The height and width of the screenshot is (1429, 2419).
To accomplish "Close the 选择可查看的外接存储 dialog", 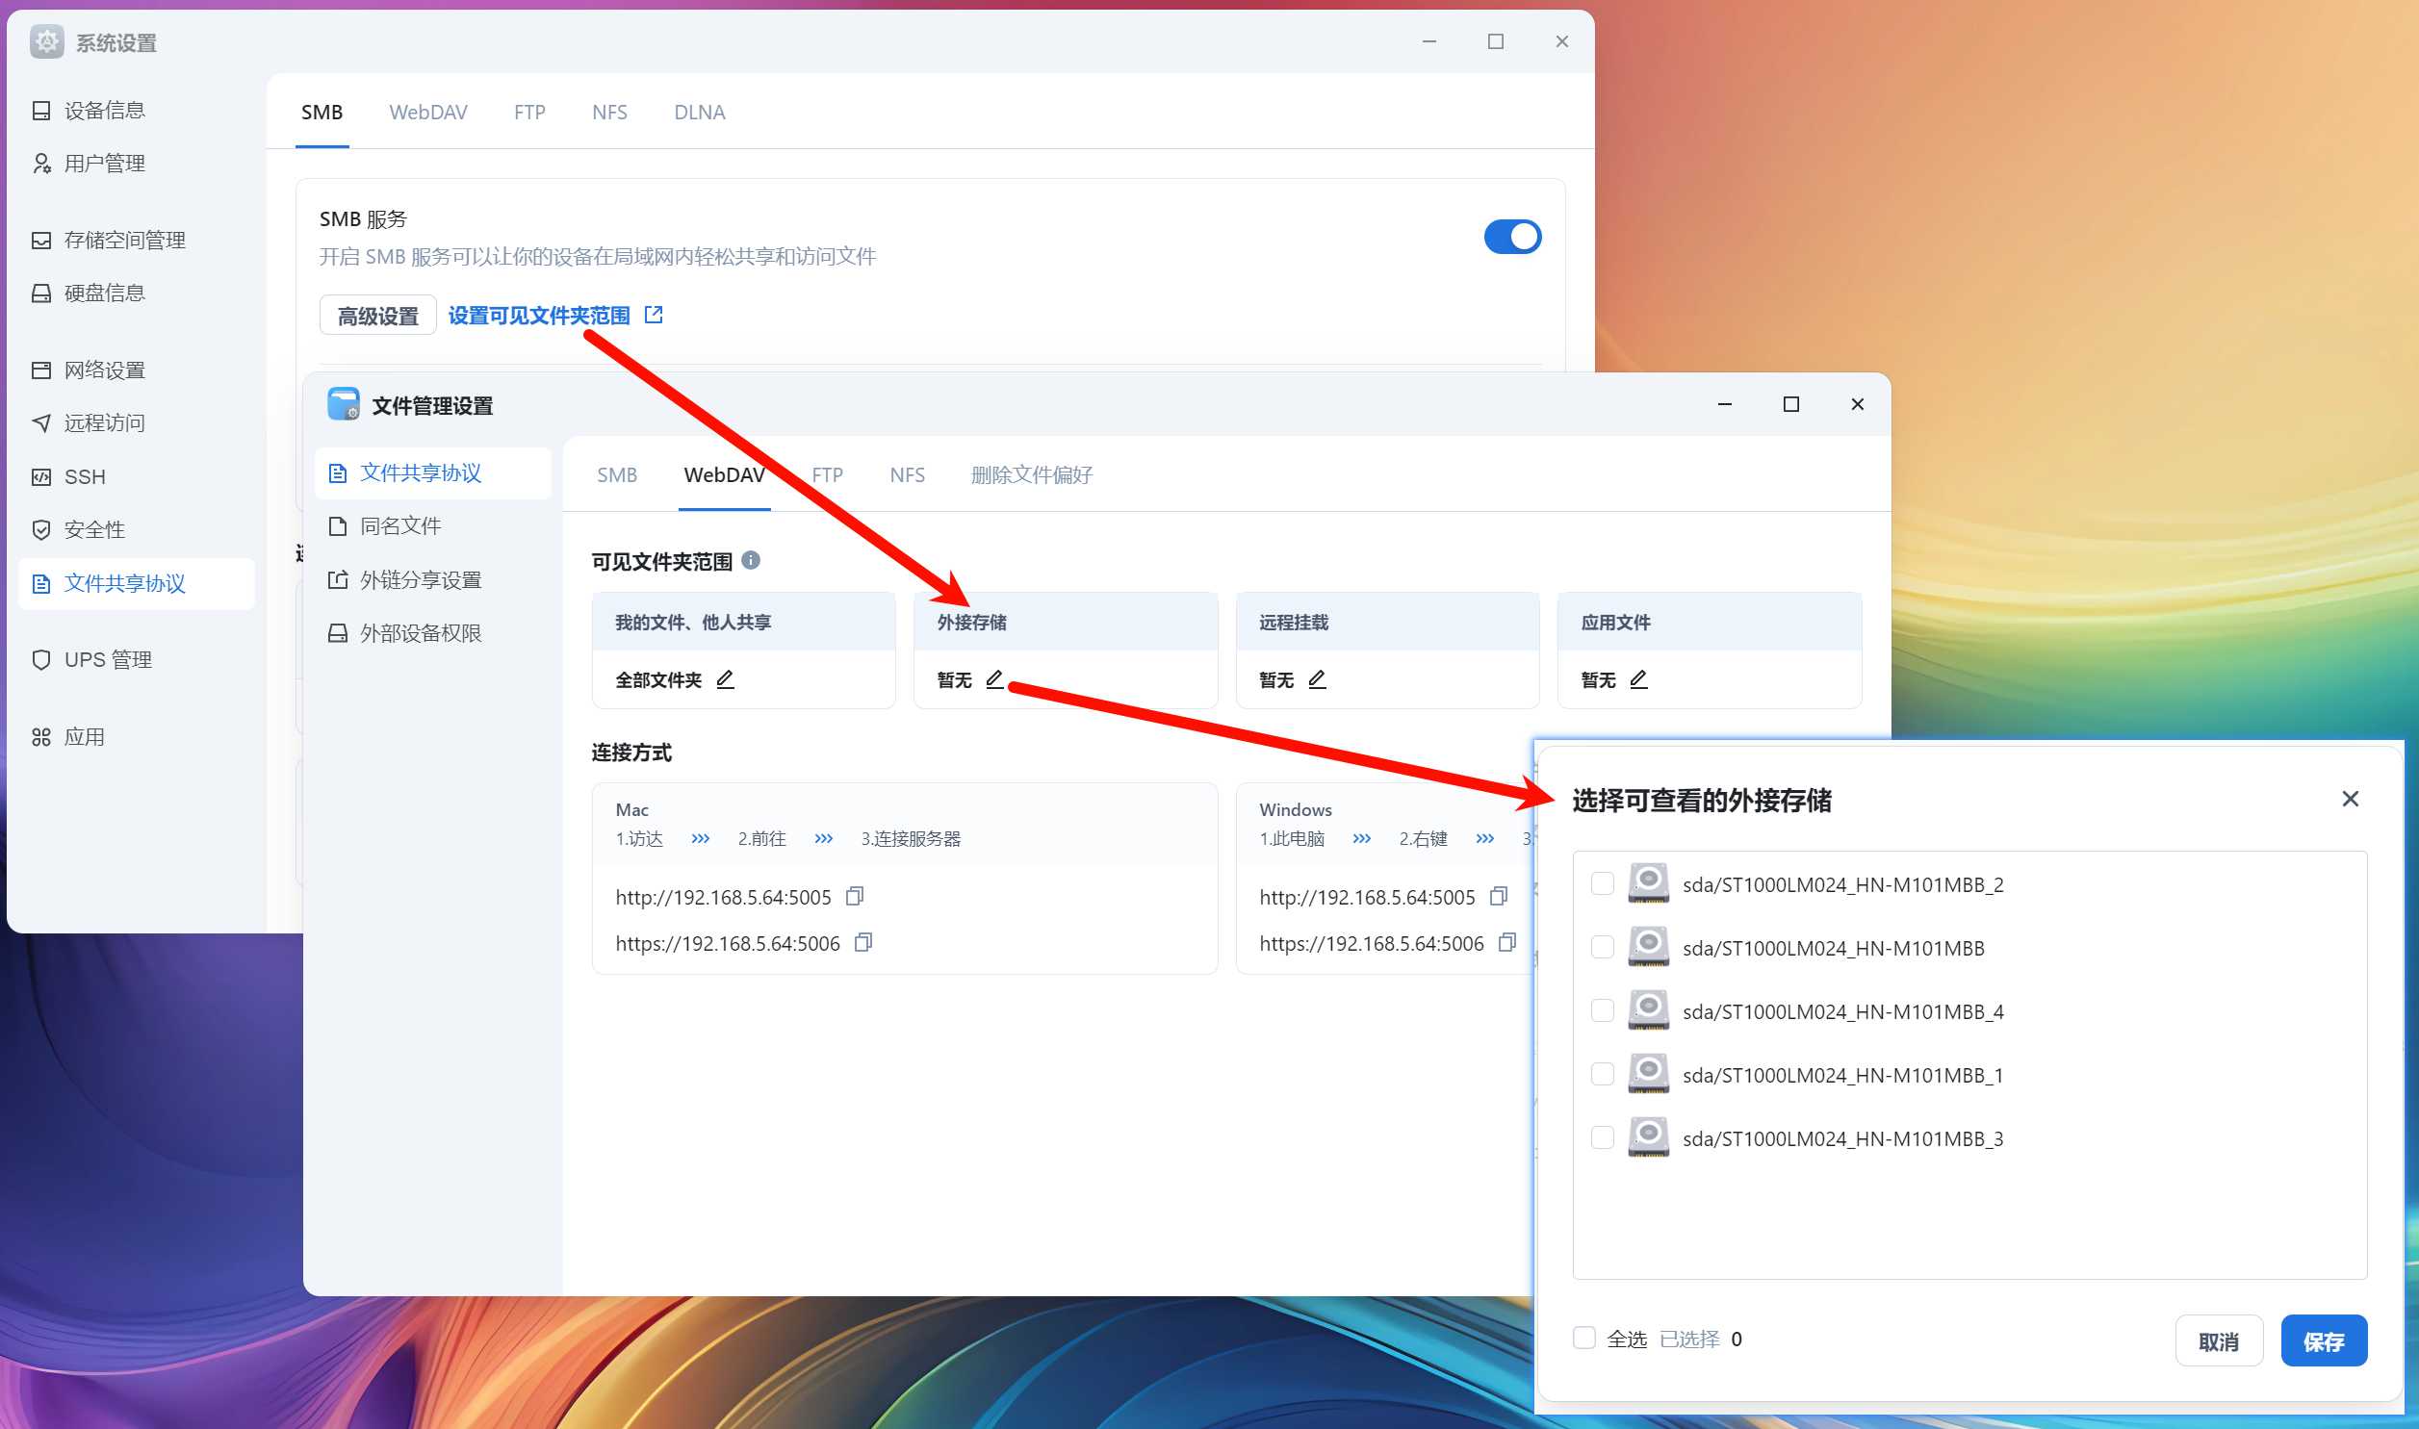I will tap(2350, 800).
